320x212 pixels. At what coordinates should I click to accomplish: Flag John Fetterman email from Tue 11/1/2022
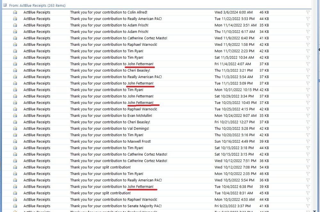coord(308,83)
